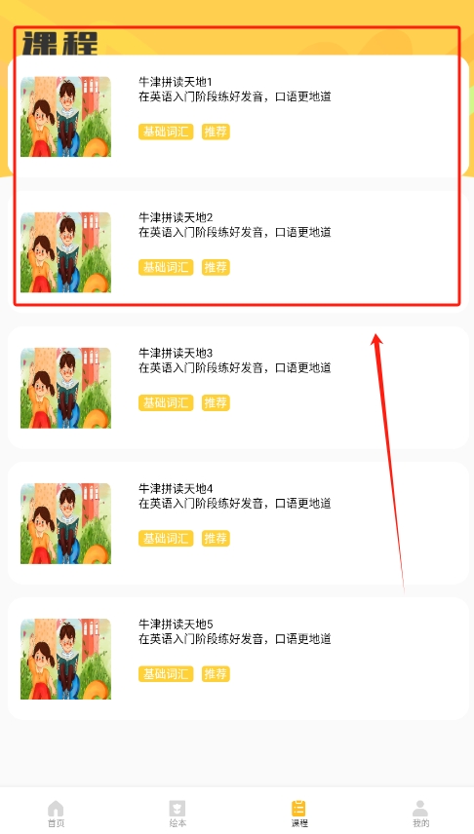The width and height of the screenshot is (474, 834).
Task: Open the 牛津拼读天地5 cover thumbnail
Action: tap(65, 659)
